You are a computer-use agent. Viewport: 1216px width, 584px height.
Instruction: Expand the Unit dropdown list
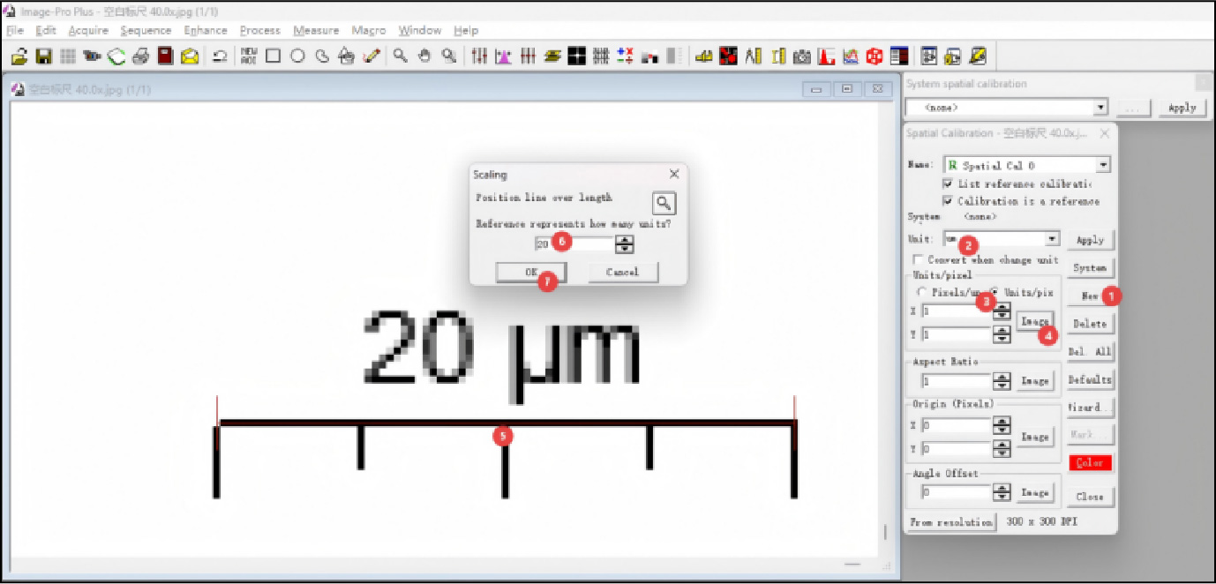click(1052, 239)
